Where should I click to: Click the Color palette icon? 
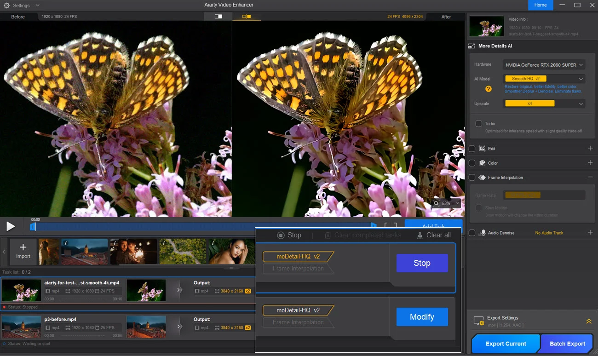click(483, 163)
